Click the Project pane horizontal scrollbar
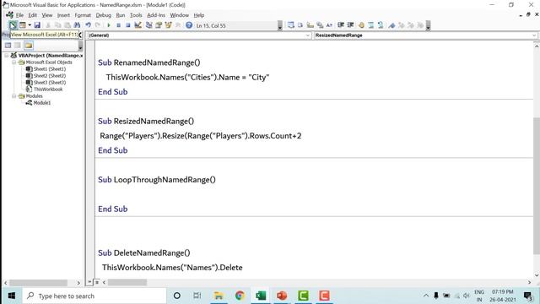This screenshot has height=304, width=540. pyautogui.click(x=38, y=283)
